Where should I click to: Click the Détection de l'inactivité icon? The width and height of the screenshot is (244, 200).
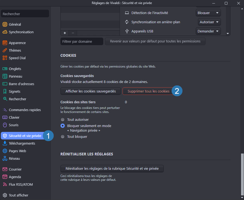pos(127,13)
